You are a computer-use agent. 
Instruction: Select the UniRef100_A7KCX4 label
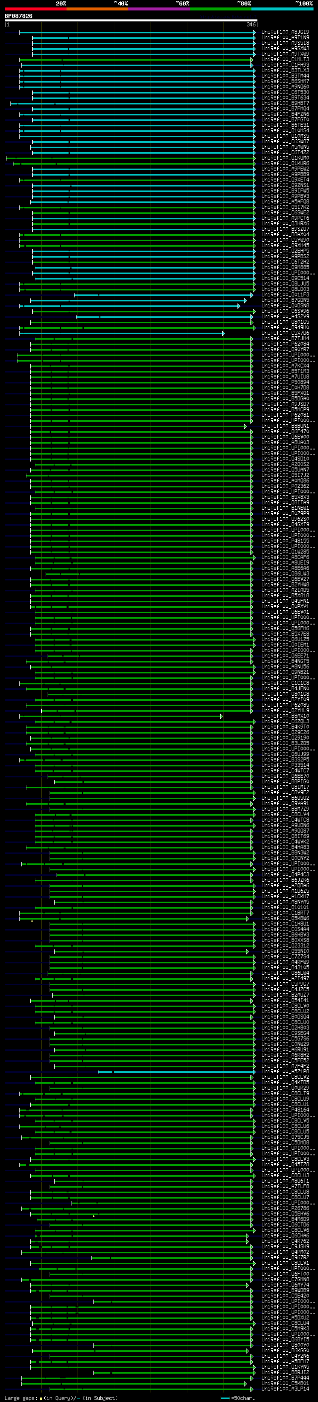pyautogui.click(x=285, y=366)
